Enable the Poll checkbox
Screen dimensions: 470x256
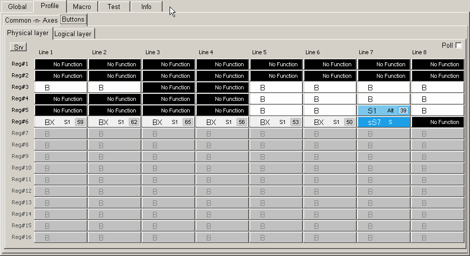tap(458, 46)
